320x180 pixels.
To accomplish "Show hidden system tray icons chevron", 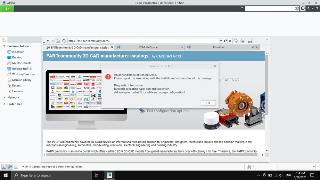I will [259, 175].
